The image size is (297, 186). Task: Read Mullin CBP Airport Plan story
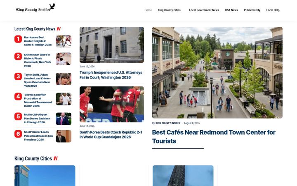coord(37,119)
